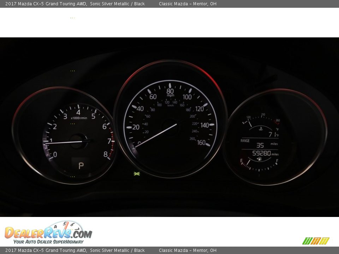The image size is (339, 254).
Task: Click the fuel pump icon
Action: (259, 159)
